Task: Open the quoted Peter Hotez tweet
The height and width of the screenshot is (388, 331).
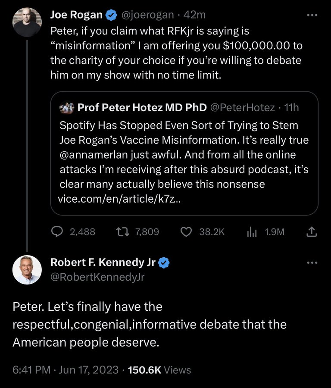Action: coord(184,153)
